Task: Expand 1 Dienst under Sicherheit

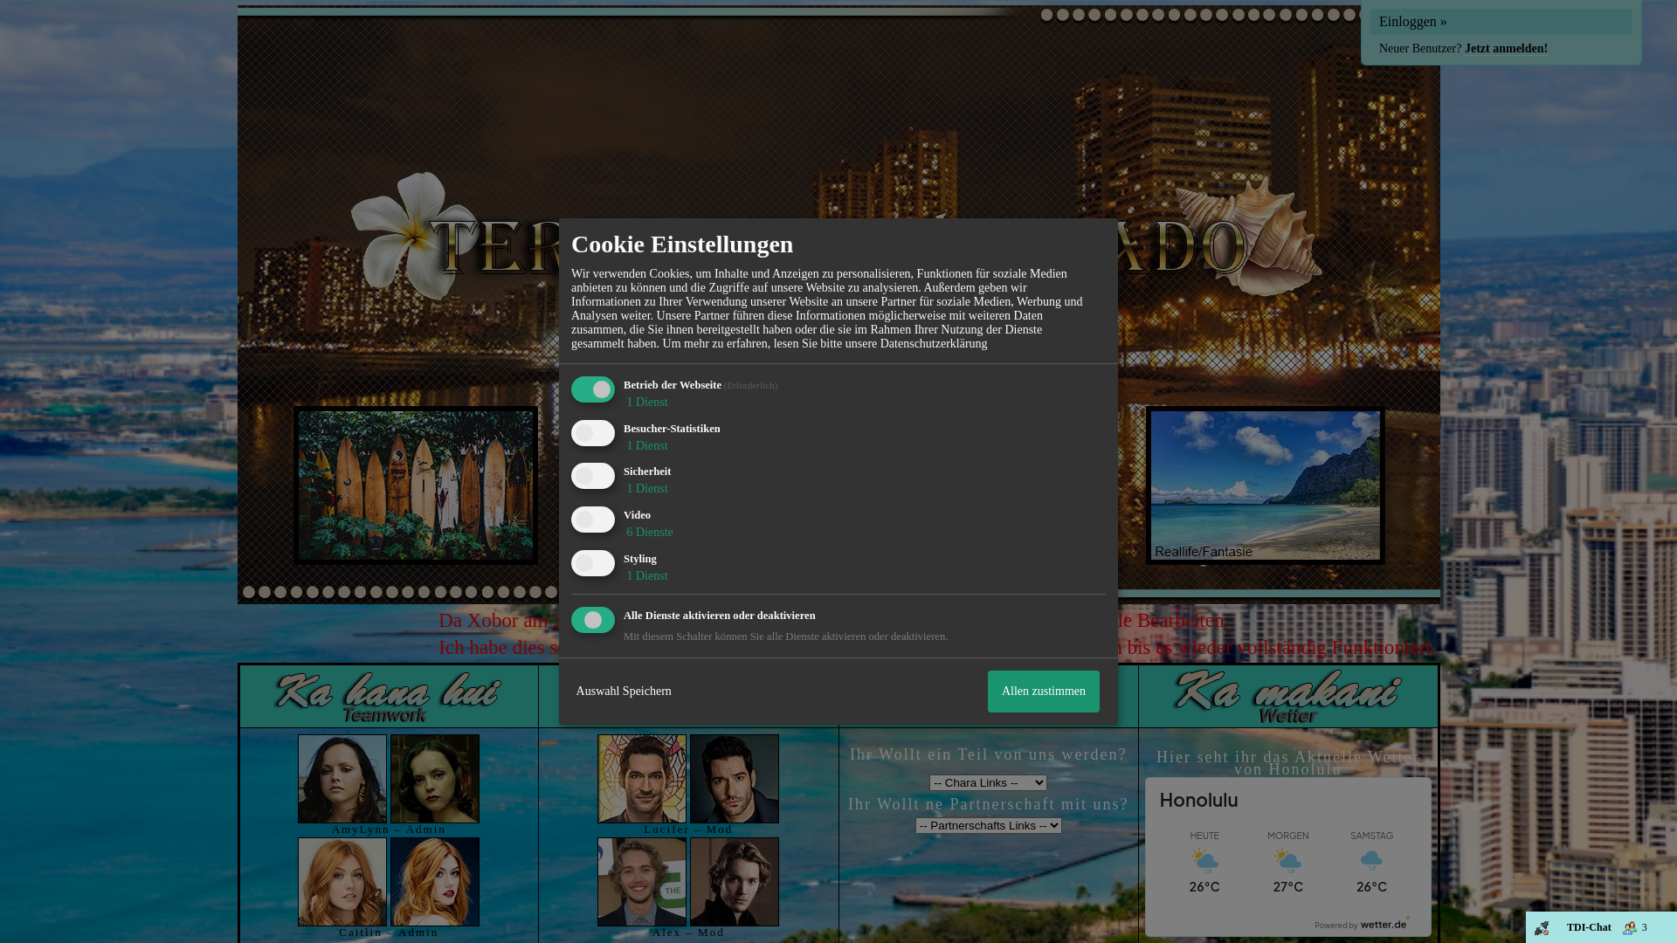Action: (646, 489)
